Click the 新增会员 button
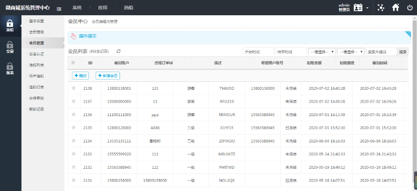Viewport: 417px width, 191px height. coord(107,75)
